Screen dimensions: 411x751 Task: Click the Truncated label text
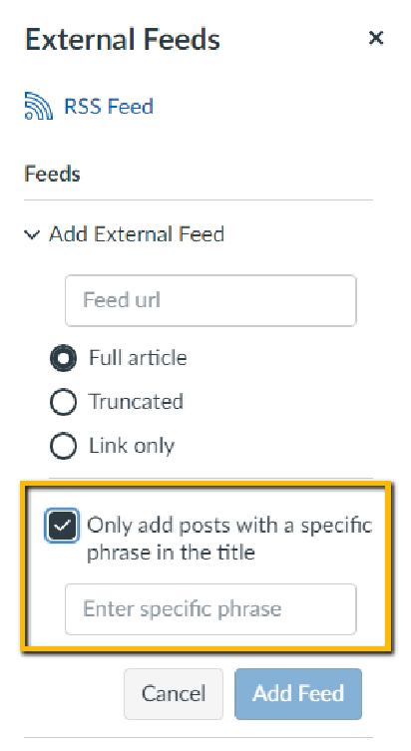coord(136,401)
